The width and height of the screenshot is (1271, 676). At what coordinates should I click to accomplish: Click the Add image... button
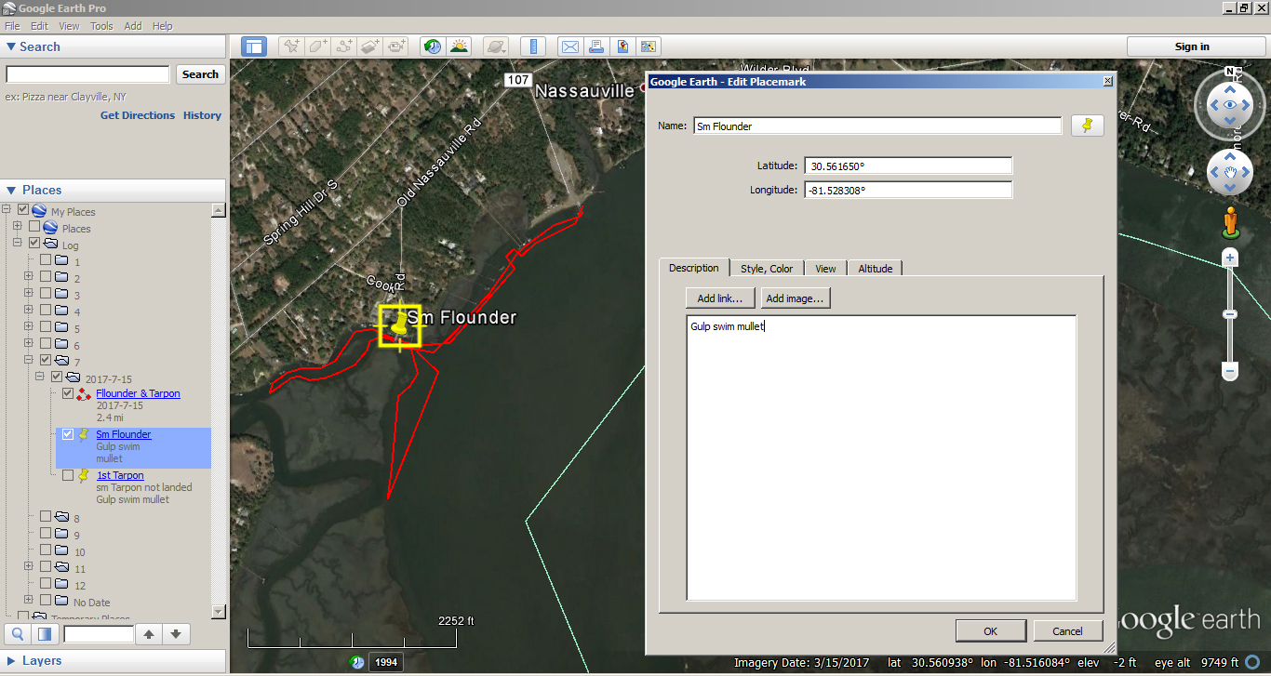click(x=796, y=298)
